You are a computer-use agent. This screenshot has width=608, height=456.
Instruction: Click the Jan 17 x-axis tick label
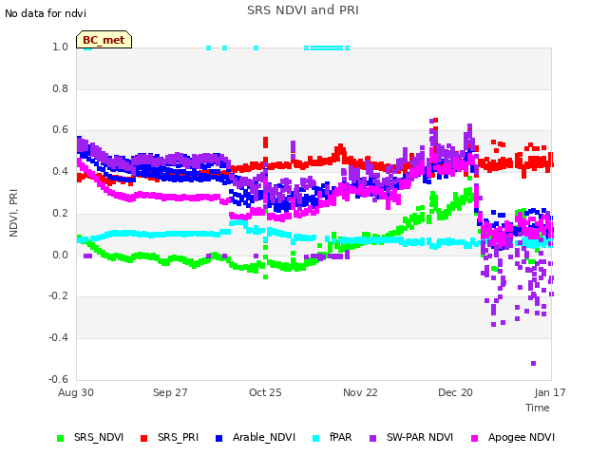pos(550,392)
